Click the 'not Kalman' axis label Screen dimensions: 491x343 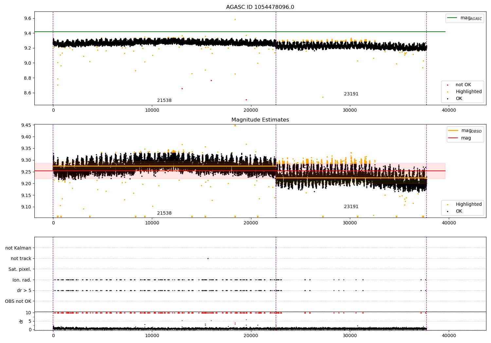pos(18,248)
